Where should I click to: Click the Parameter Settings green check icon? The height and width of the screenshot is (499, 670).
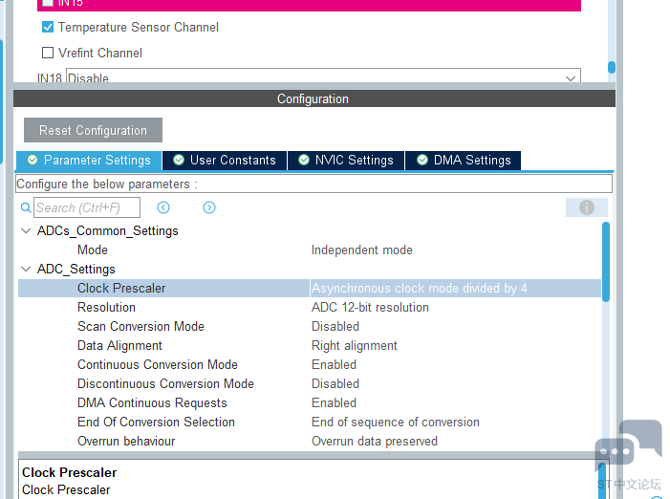(32, 160)
